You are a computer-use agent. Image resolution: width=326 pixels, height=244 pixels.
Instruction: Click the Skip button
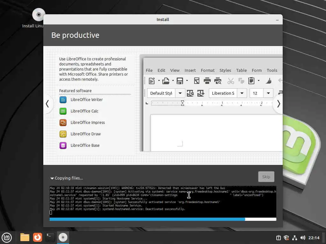coord(266,177)
